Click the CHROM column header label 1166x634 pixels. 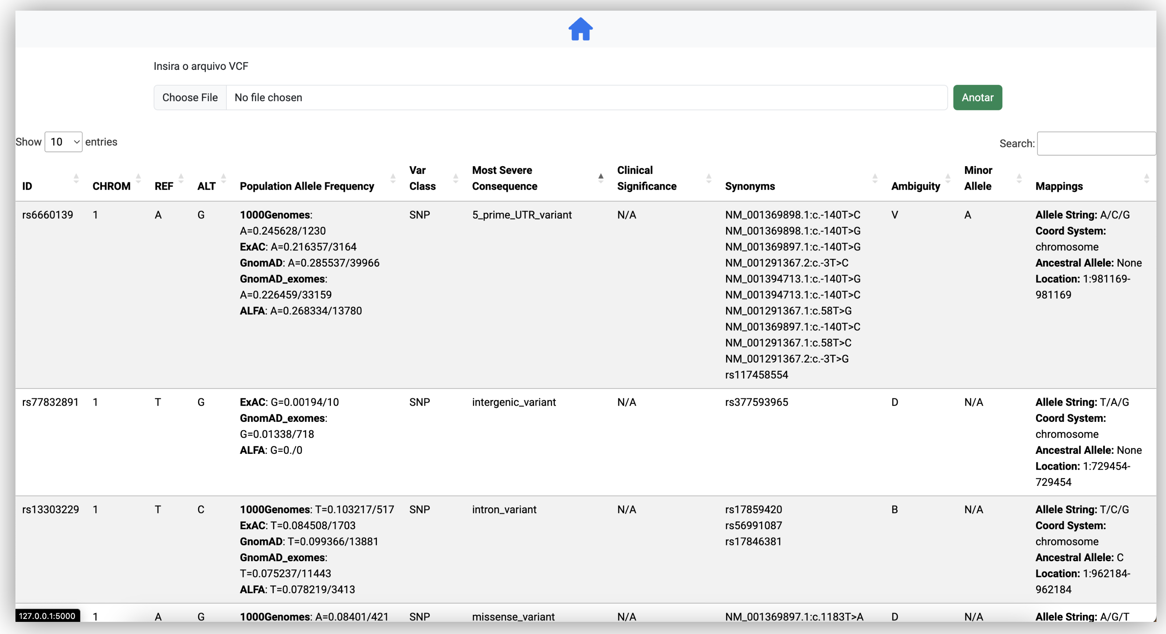(112, 186)
